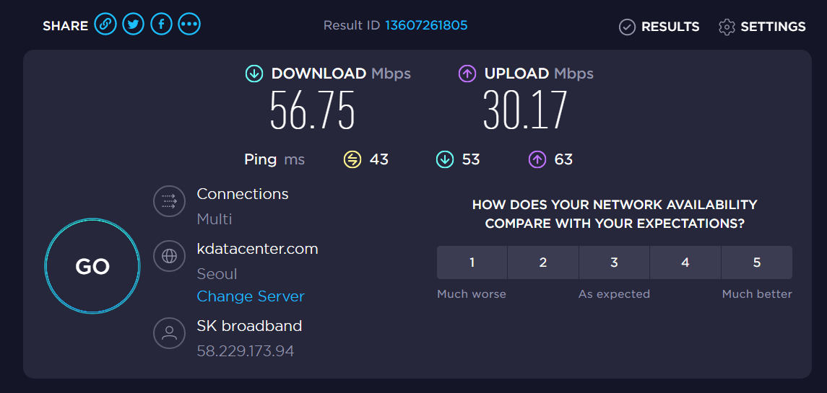827x393 pixels.
Task: Click the upload arrow icon
Action: (467, 74)
